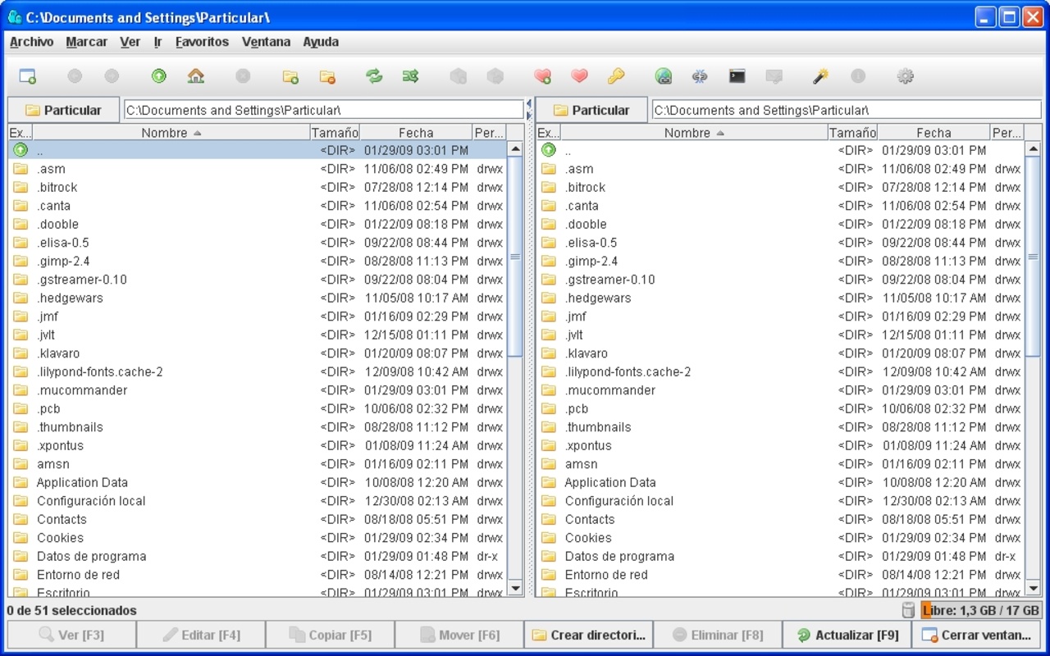Sort left panel by Nombre column header
Viewport: 1050px width, 656px height.
171,133
